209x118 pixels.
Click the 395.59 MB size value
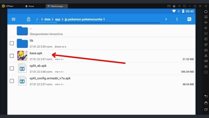(x=187, y=72)
